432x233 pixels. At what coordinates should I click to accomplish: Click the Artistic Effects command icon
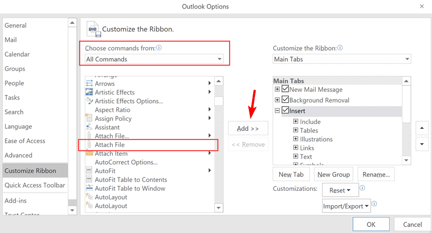coord(89,92)
